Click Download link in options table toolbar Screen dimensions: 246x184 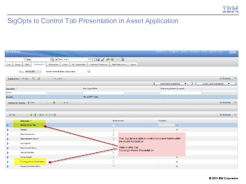pos(227,115)
